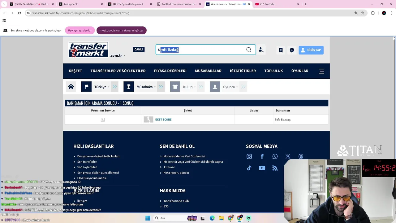396x223 pixels.
Task: Open the TikTok social icon
Action: (x=249, y=168)
